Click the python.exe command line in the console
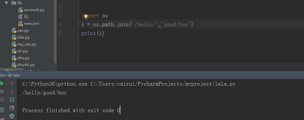The width and height of the screenshot is (304, 120). tap(129, 84)
